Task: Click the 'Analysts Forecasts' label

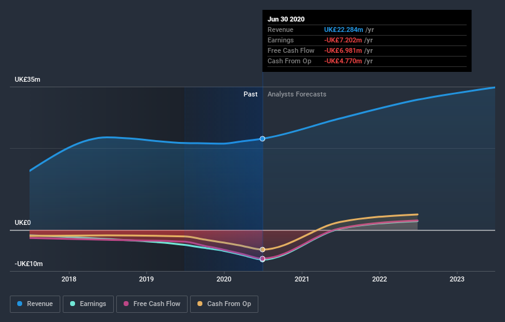Action: point(297,94)
